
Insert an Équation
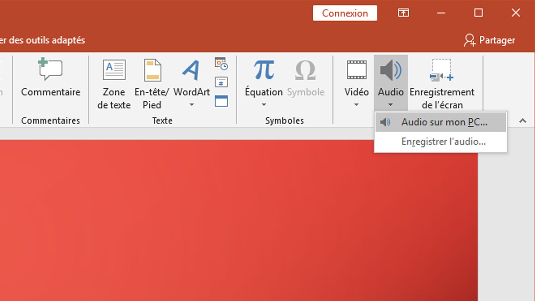click(x=264, y=77)
